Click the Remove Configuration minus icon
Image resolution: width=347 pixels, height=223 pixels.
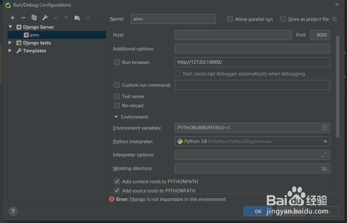click(x=23, y=18)
